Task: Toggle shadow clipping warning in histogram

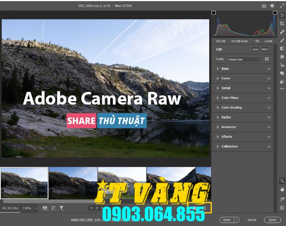Action: [x=213, y=13]
